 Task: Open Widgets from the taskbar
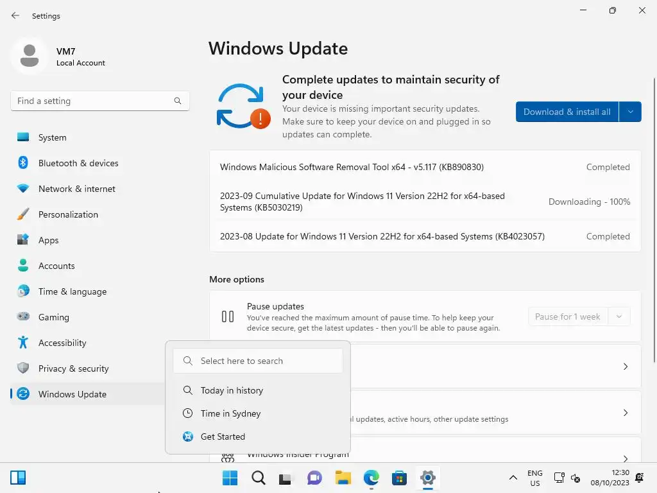pyautogui.click(x=18, y=478)
